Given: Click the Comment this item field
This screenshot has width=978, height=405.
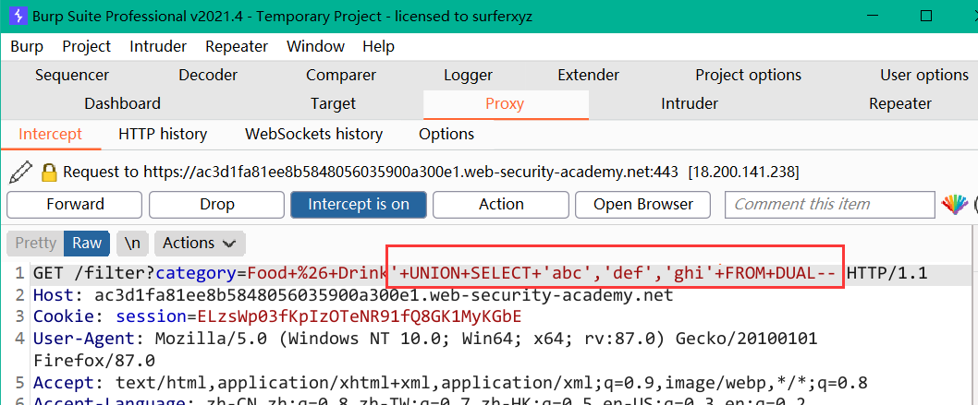Looking at the screenshot, I should tap(830, 204).
